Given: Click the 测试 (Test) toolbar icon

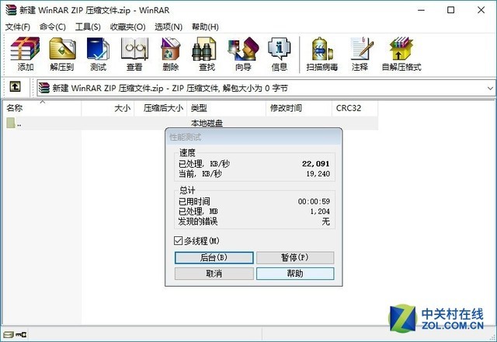Looking at the screenshot, I should pyautogui.click(x=99, y=54).
